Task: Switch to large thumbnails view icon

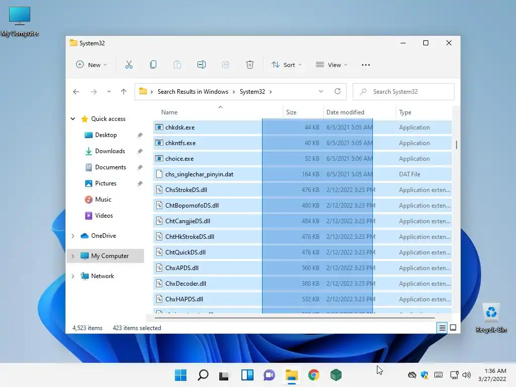Action: click(x=453, y=328)
